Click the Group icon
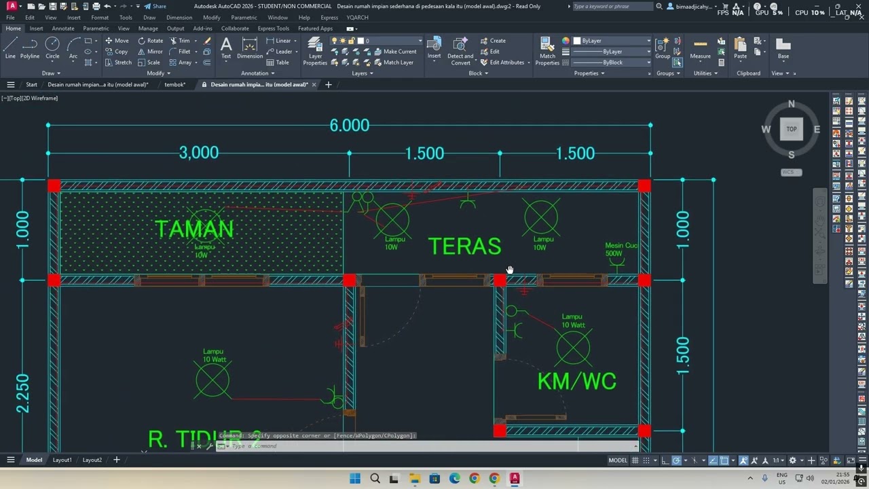This screenshot has width=869, height=489. pyautogui.click(x=662, y=48)
